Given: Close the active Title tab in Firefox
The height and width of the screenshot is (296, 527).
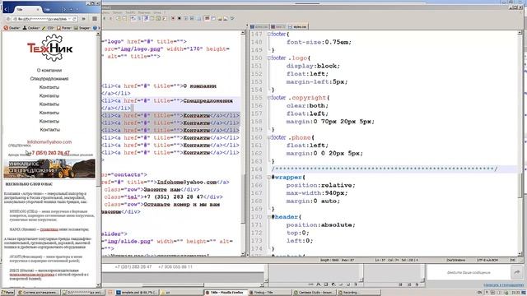Looking at the screenshot, I should click(38, 10).
